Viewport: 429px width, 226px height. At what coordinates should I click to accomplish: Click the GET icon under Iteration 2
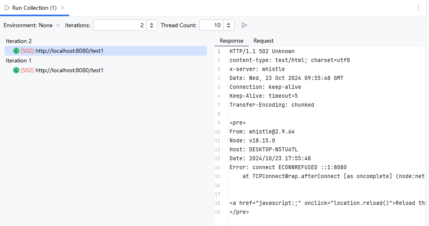pyautogui.click(x=16, y=51)
